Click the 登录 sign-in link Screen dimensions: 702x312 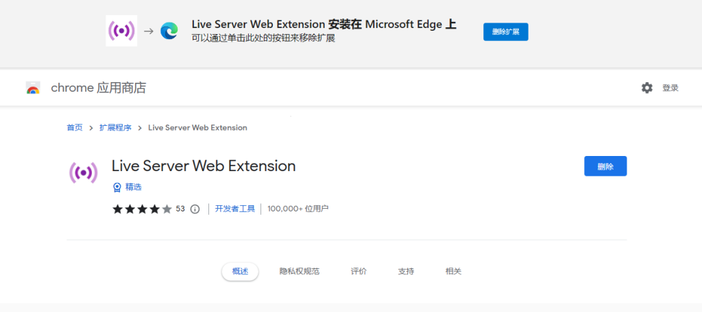point(670,88)
